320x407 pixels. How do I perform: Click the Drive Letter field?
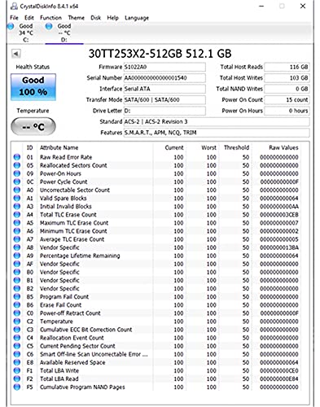click(164, 111)
